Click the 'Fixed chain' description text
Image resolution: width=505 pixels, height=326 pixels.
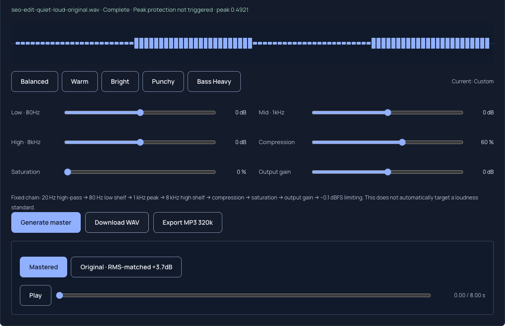[x=245, y=202]
